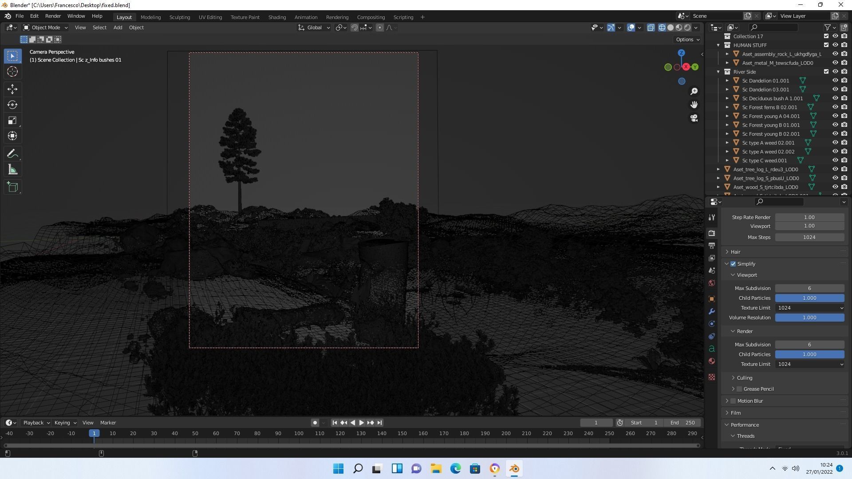
Task: Enable the Motion Blur checkbox
Action: point(733,401)
